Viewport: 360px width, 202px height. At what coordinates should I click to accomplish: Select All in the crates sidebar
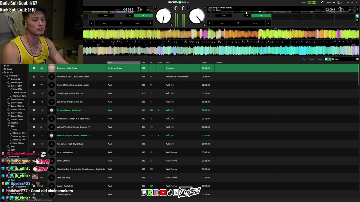tap(8, 66)
